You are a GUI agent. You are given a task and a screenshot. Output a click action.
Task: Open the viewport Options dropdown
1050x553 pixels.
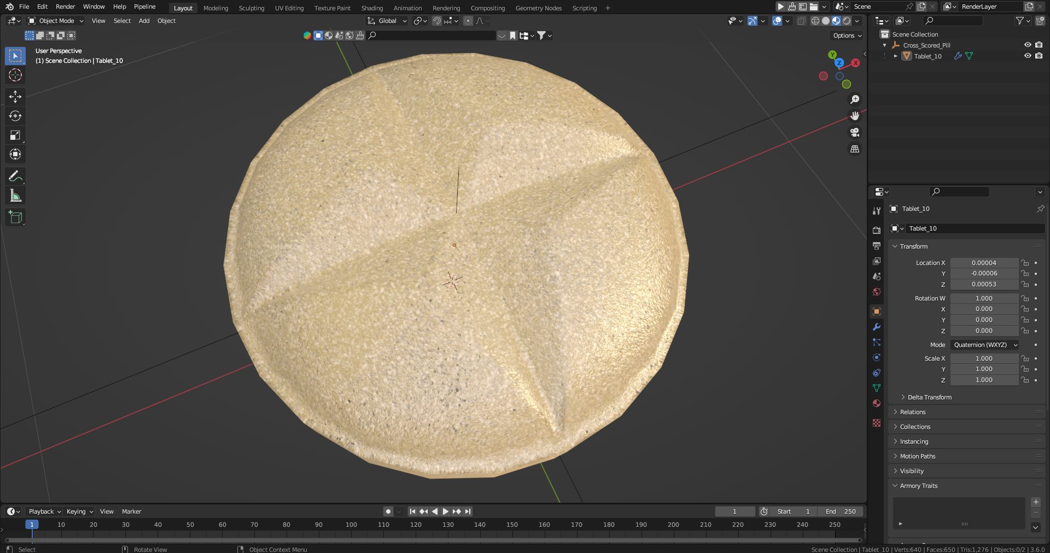click(x=847, y=36)
